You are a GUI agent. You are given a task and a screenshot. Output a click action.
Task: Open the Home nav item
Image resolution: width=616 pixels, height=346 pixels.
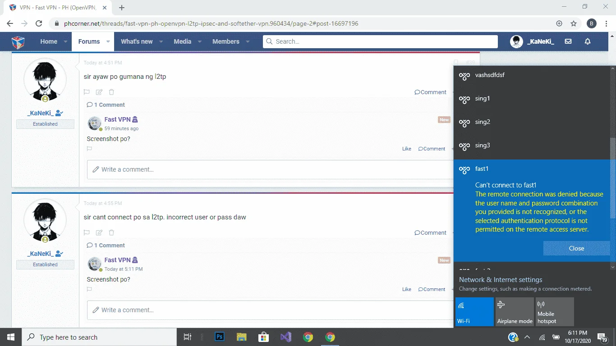tap(49, 41)
